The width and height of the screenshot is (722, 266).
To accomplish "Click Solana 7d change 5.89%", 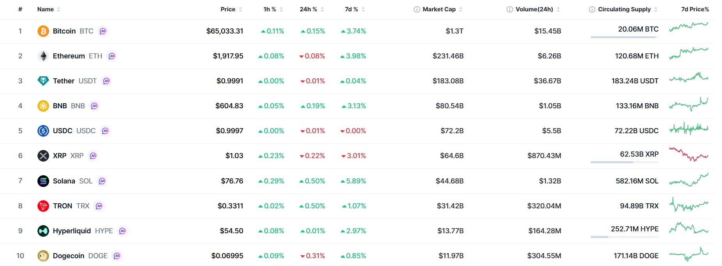I will click(353, 181).
